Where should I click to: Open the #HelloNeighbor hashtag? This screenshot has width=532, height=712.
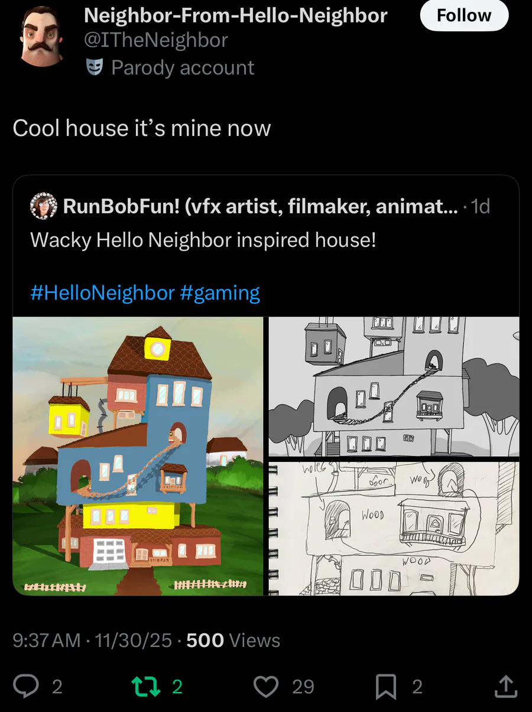[102, 292]
